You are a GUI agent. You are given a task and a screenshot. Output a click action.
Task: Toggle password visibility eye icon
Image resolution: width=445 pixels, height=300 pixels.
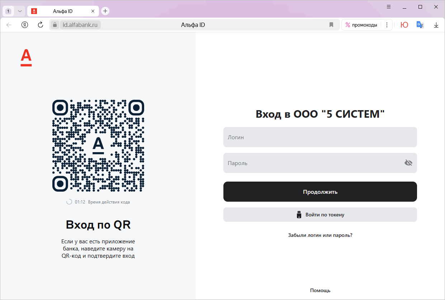(408, 163)
